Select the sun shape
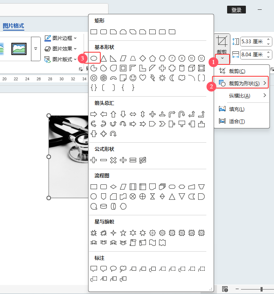 [x=162, y=78]
